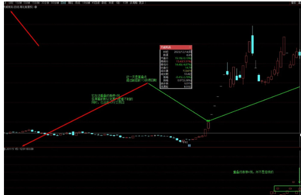Click the blue marker icon below the 9.93 low
The width and height of the screenshot is (301, 195).
pos(189,146)
